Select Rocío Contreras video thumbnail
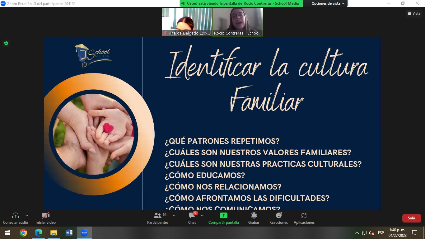 pyautogui.click(x=238, y=22)
